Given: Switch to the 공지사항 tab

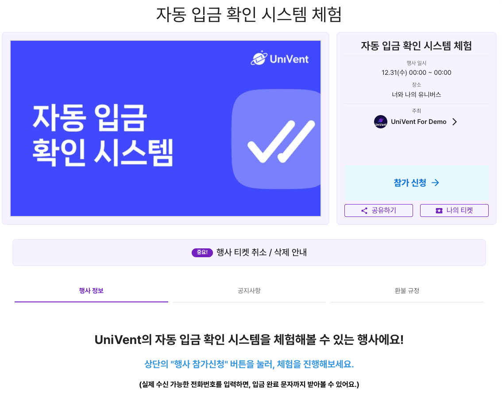Looking at the screenshot, I should point(249,291).
